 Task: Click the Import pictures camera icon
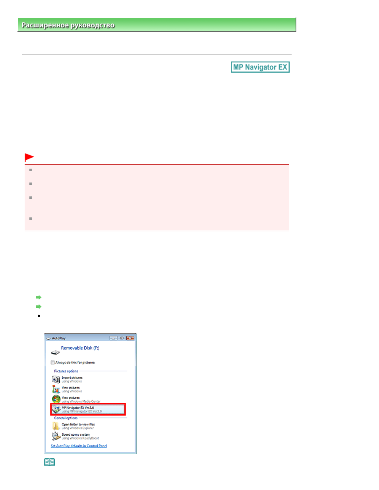56,379
